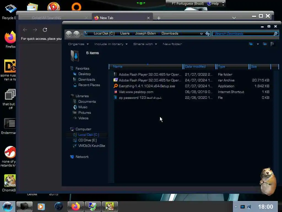Open the Videos library
Image resolution: width=282 pixels, height=212 pixels.
click(83, 118)
